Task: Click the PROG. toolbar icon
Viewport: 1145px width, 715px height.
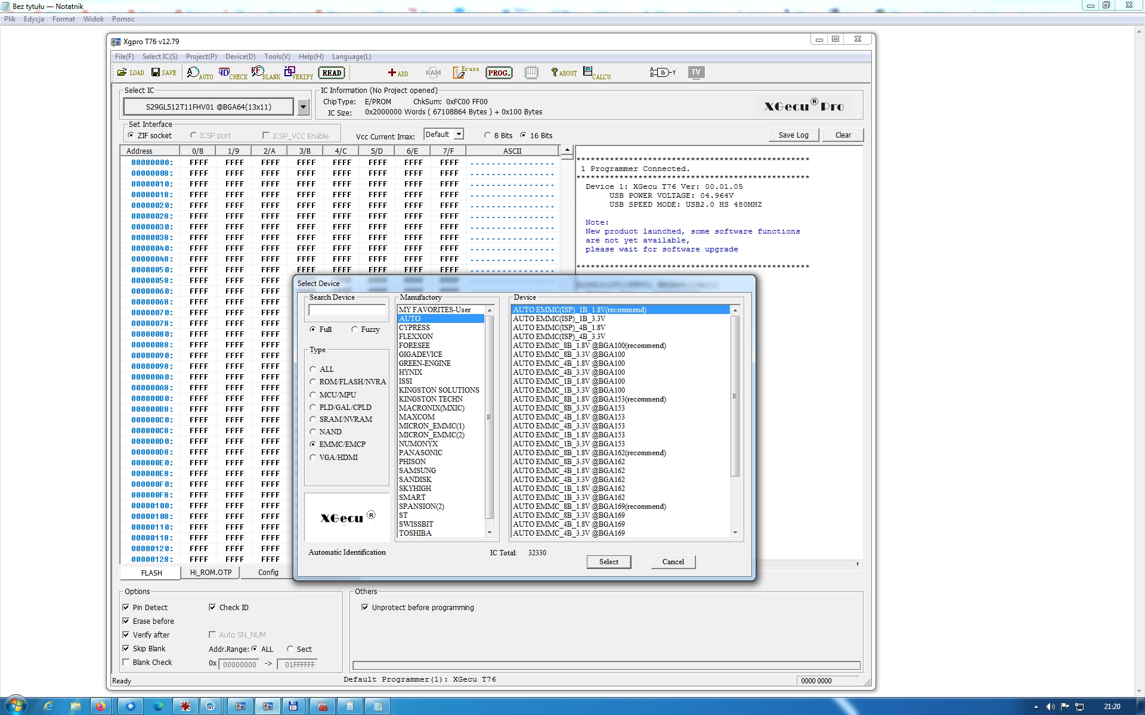Action: [x=499, y=73]
